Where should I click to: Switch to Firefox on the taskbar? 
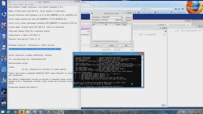(22, 112)
